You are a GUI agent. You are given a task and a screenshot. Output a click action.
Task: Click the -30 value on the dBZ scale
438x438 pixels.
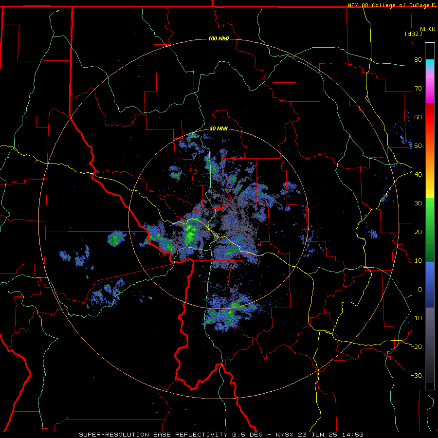pos(416,375)
